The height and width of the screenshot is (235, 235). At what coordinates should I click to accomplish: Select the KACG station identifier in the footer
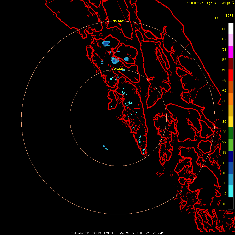click(125, 233)
